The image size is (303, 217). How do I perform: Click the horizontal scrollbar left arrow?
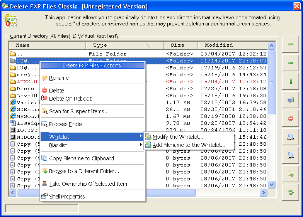pyautogui.click(x=13, y=192)
